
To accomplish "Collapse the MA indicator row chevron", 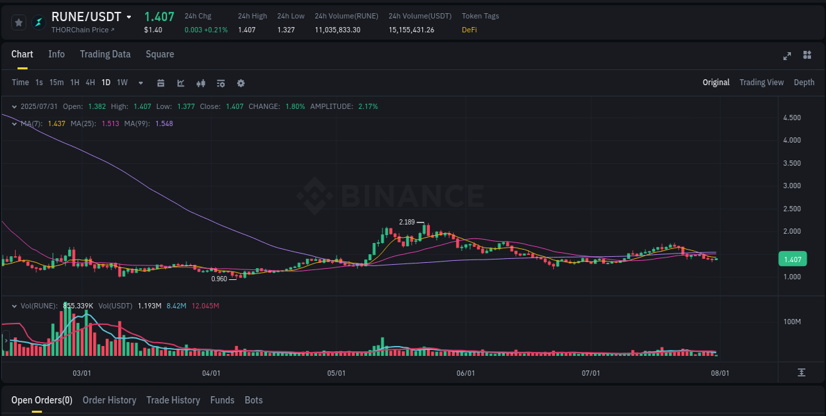I will [15, 123].
